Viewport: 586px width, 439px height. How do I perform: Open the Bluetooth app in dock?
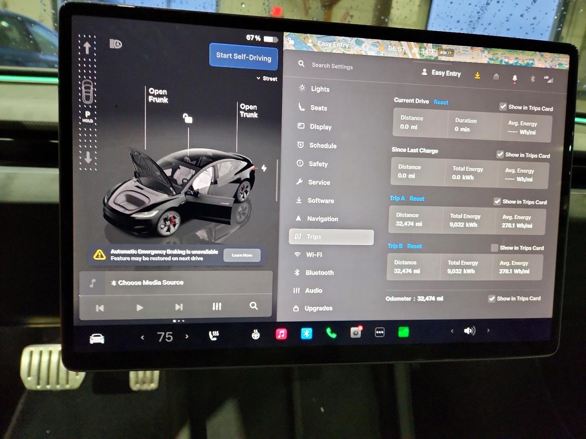click(306, 333)
